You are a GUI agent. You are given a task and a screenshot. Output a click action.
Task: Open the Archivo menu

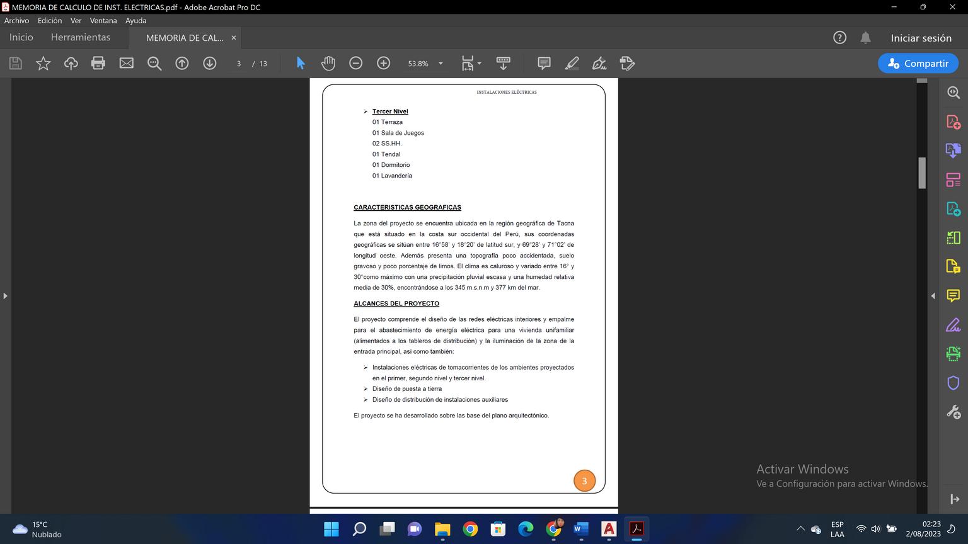coord(16,21)
